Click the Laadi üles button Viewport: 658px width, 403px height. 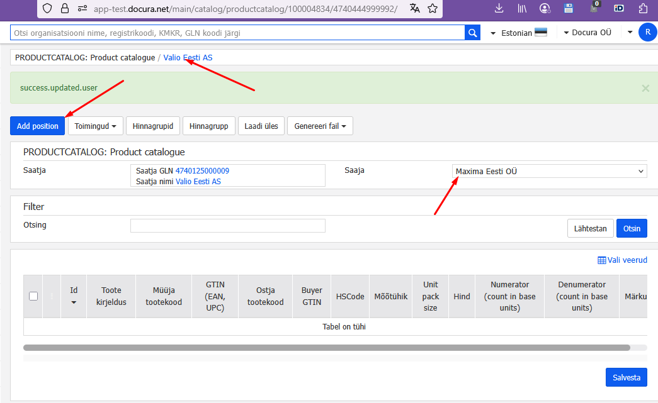pyautogui.click(x=261, y=126)
